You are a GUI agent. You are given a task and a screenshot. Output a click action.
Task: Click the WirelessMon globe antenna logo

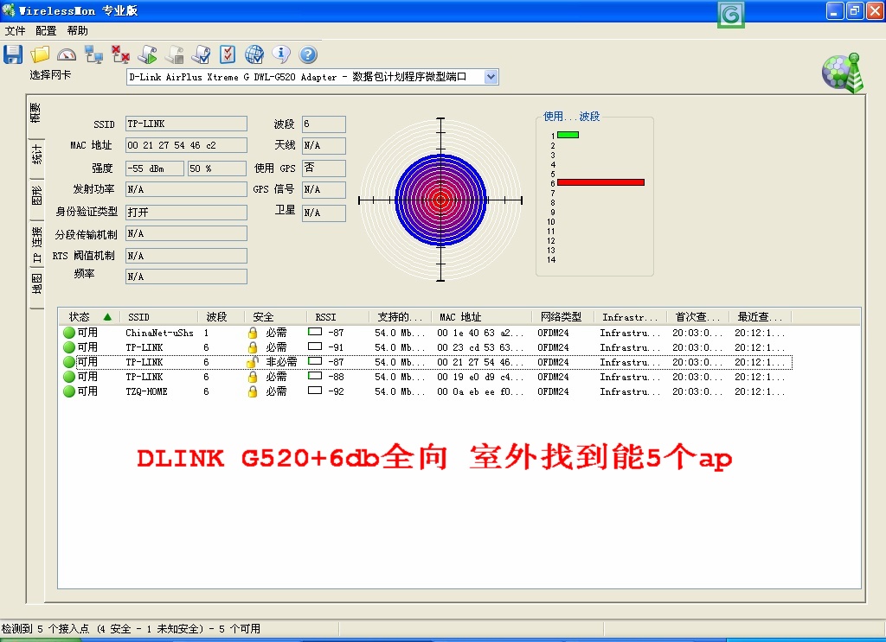click(843, 73)
